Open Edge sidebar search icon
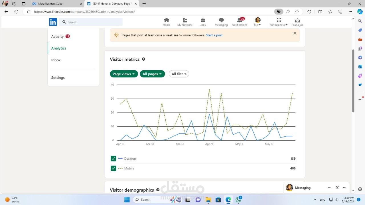The height and width of the screenshot is (205, 365). tap(360, 21)
